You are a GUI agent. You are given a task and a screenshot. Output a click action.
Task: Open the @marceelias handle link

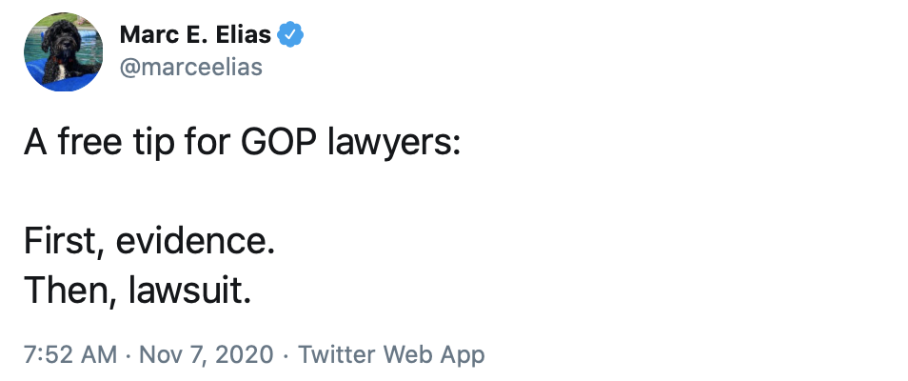point(190,68)
